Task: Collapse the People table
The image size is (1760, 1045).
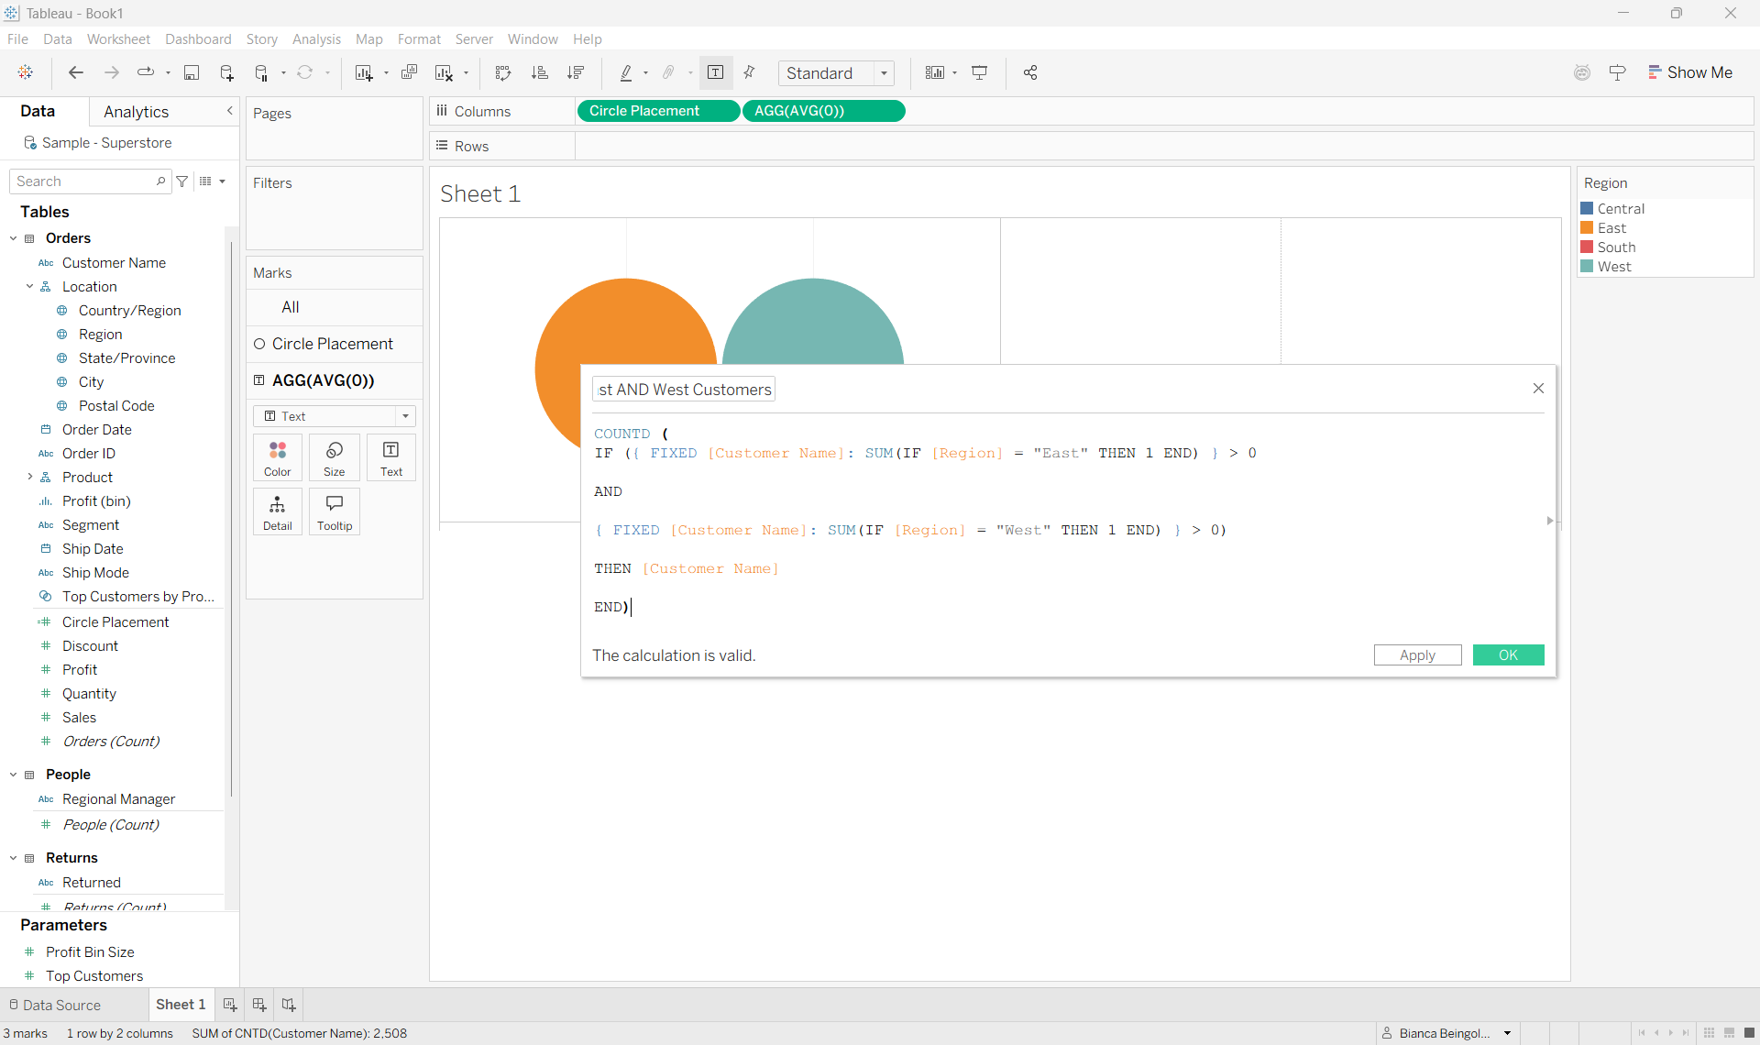Action: [14, 775]
